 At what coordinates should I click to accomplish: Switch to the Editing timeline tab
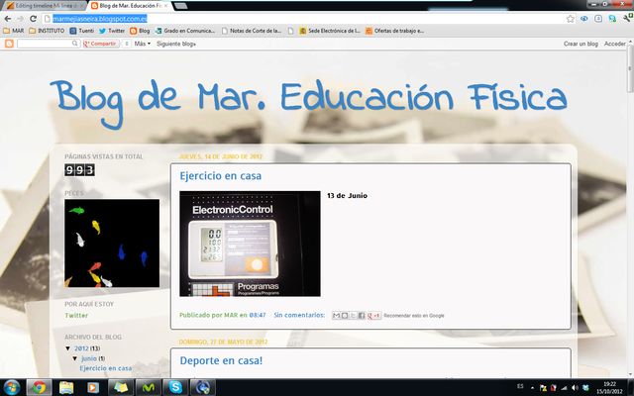point(44,6)
